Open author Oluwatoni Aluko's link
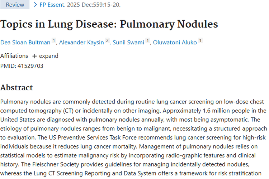 coord(175,42)
